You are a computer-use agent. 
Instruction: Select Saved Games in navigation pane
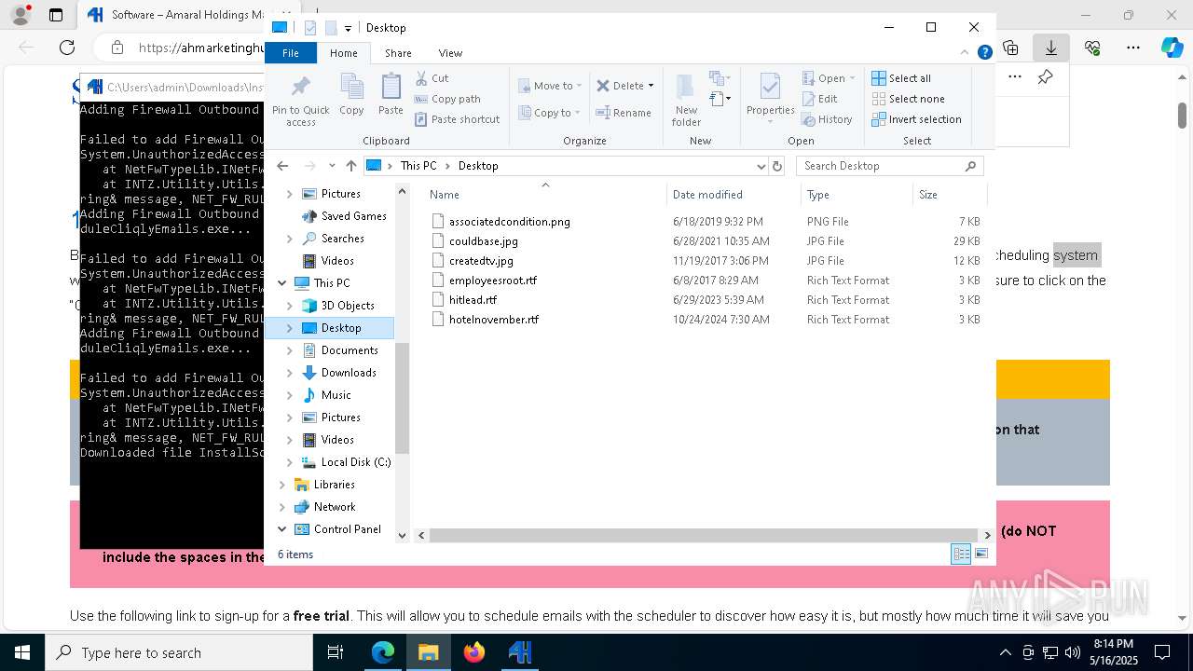(353, 216)
